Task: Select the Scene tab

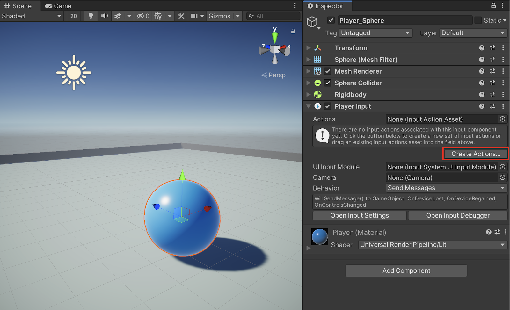Action: coord(18,6)
